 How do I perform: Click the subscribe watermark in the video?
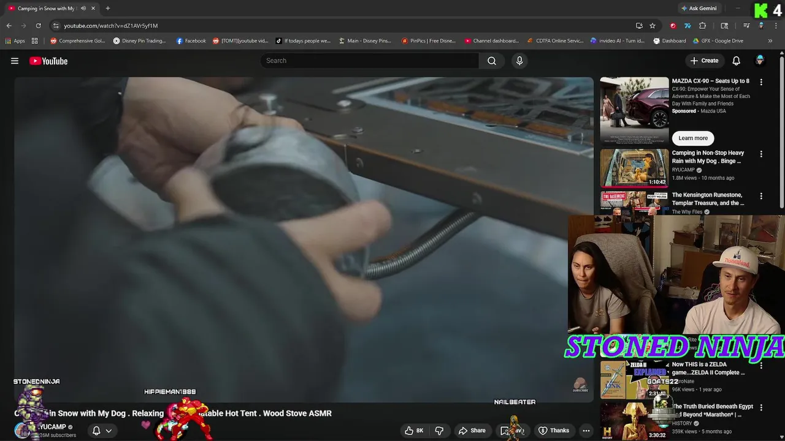point(580,386)
